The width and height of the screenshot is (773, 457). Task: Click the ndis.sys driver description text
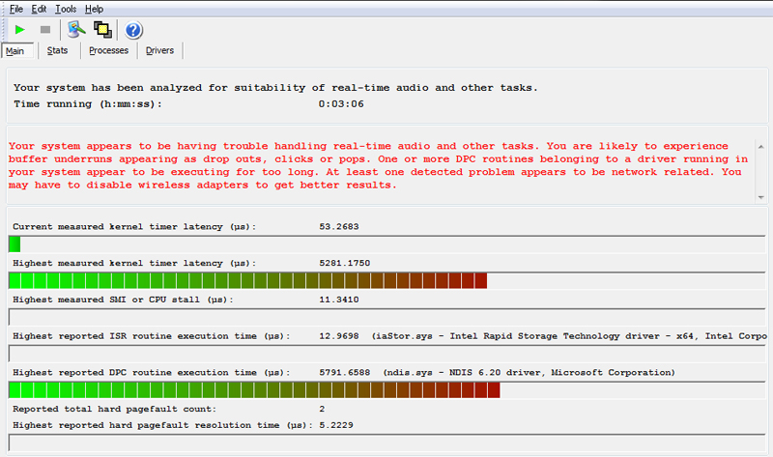click(529, 373)
